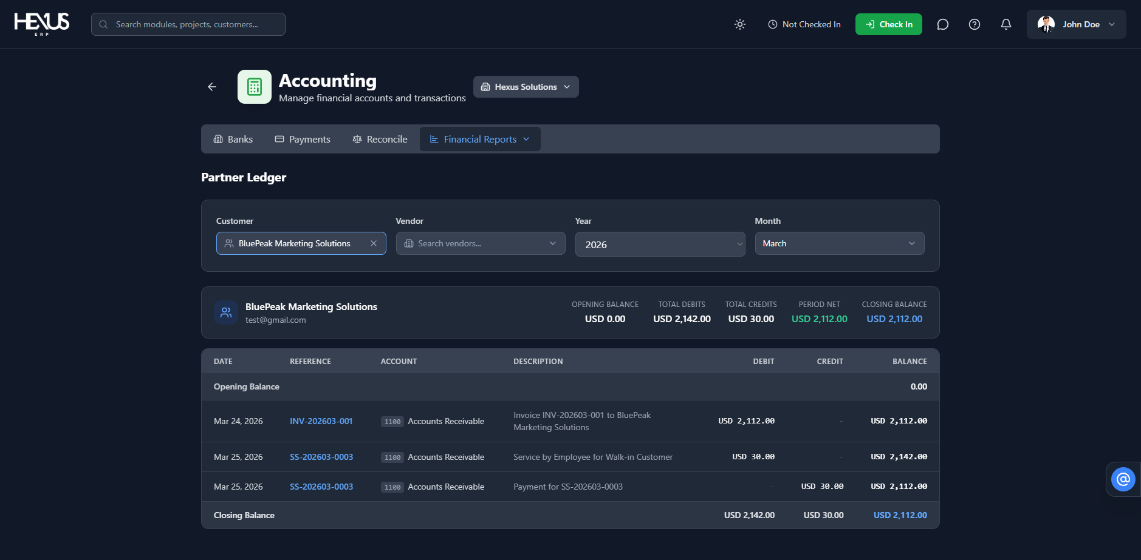Click the DEBIT column header
The image size is (1141, 560).
pos(764,361)
